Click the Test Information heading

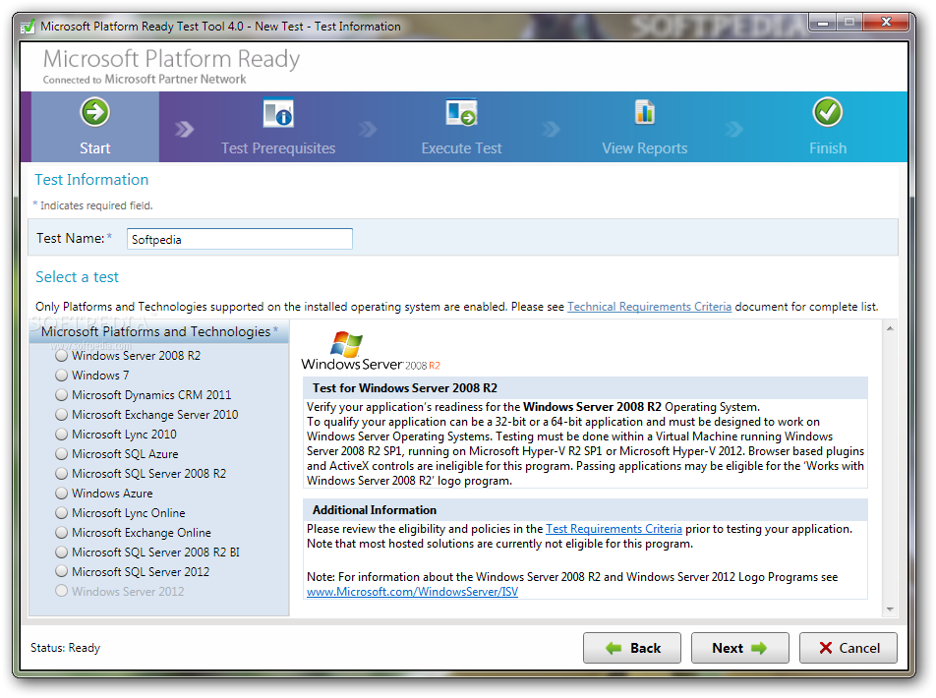coord(91,180)
